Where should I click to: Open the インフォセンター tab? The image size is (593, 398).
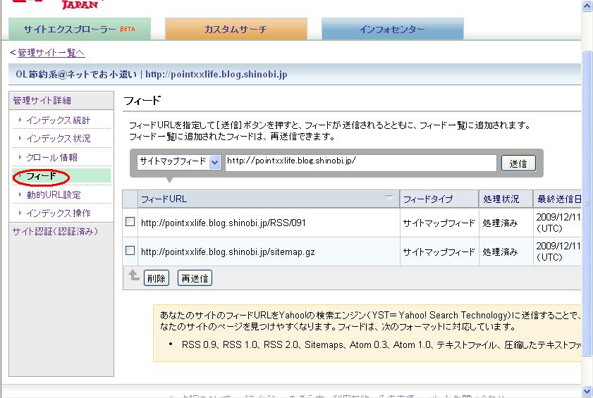[x=393, y=29]
